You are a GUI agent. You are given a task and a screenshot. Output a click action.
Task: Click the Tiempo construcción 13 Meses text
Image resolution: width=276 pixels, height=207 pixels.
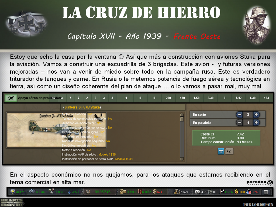[x=226, y=142]
